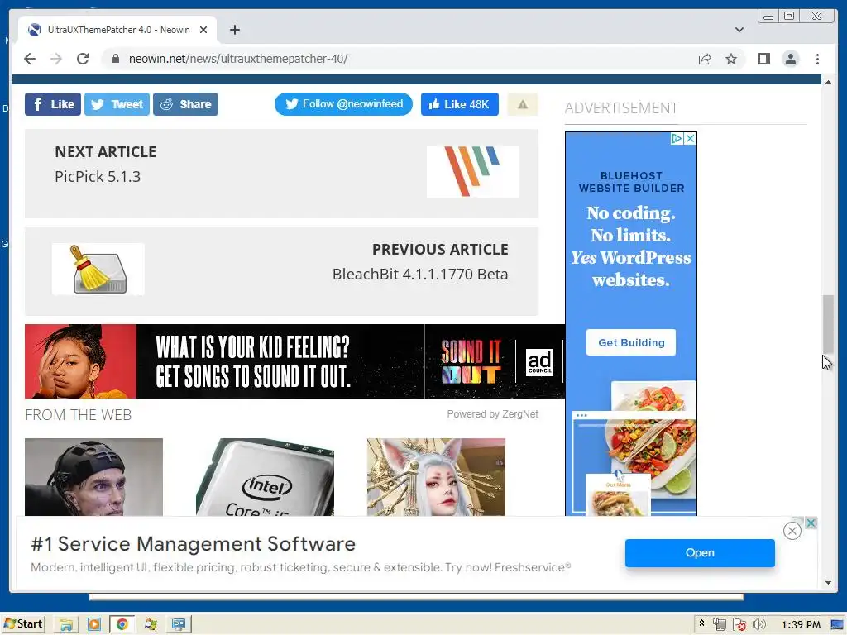847x635 pixels.
Task: Dismiss the bottom ad with circled X
Action: coord(792,531)
